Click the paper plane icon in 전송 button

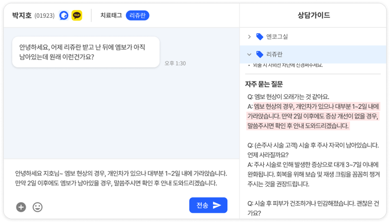217,205
